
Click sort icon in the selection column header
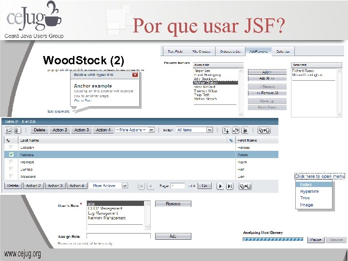click(8, 141)
